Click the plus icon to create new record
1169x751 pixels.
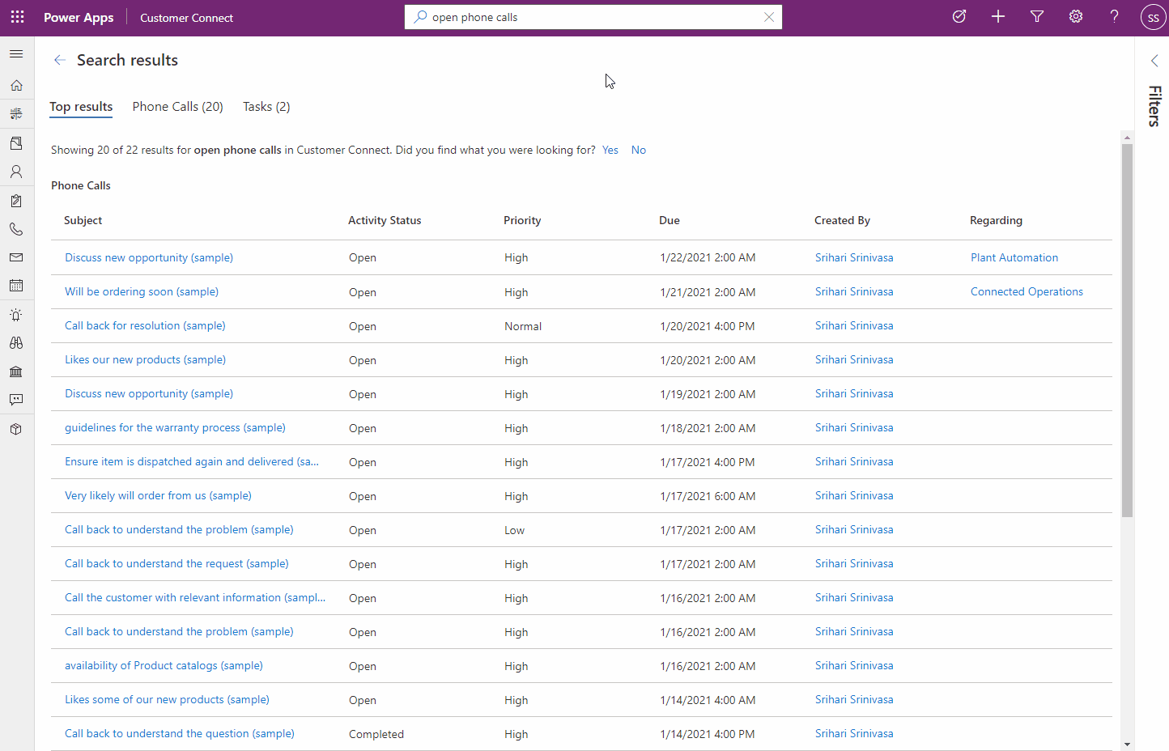point(997,17)
